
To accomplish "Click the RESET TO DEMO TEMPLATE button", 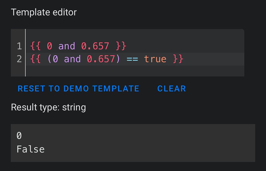I will tap(78, 89).
